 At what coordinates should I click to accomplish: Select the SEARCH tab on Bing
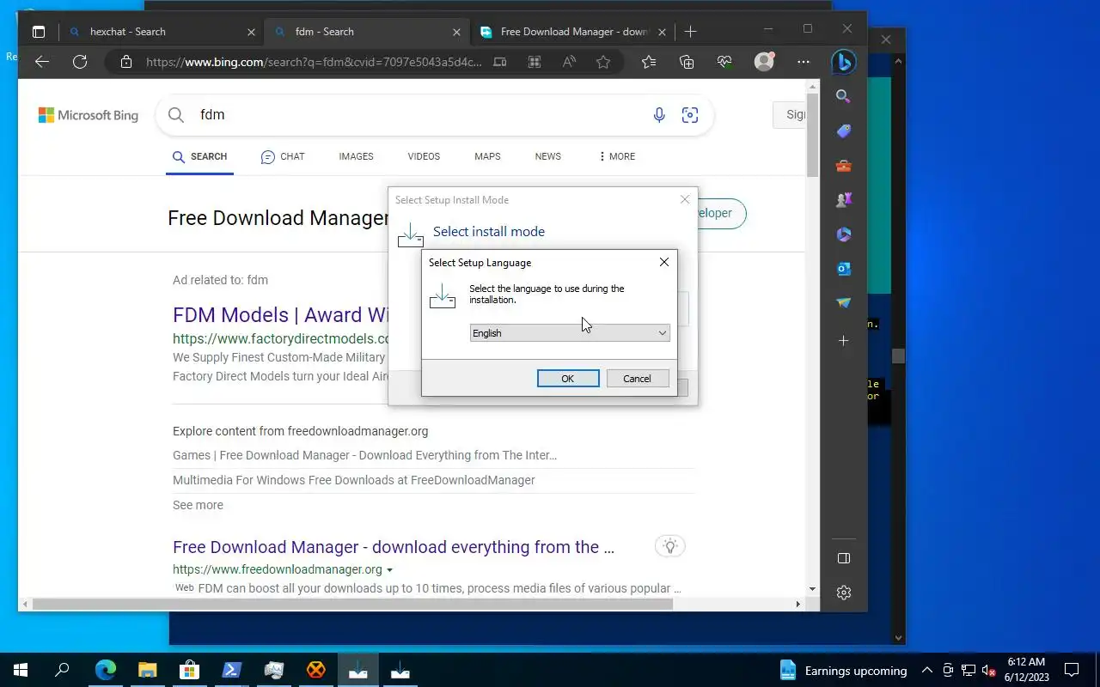coord(200,156)
